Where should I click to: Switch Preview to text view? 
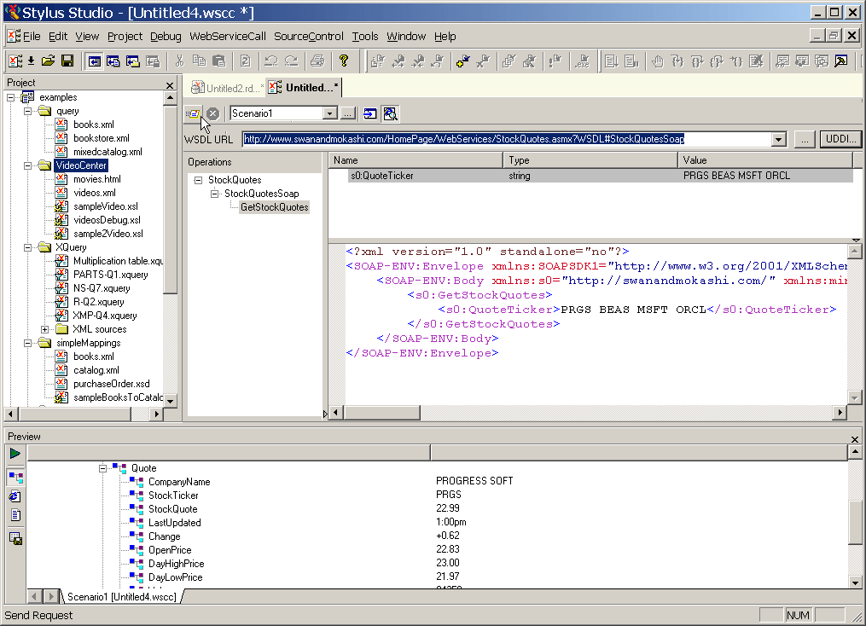tap(14, 515)
